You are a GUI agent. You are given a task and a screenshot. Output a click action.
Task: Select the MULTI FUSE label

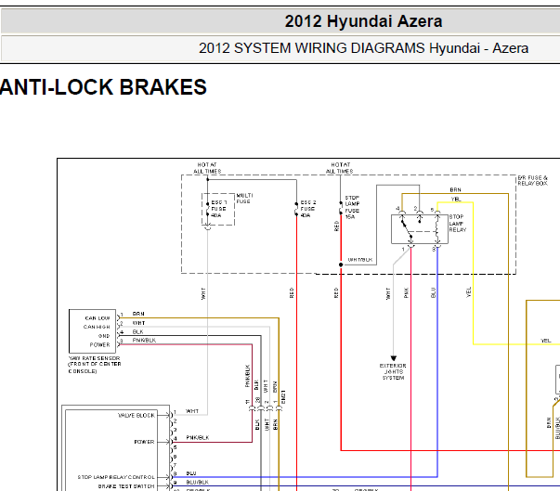point(244,199)
